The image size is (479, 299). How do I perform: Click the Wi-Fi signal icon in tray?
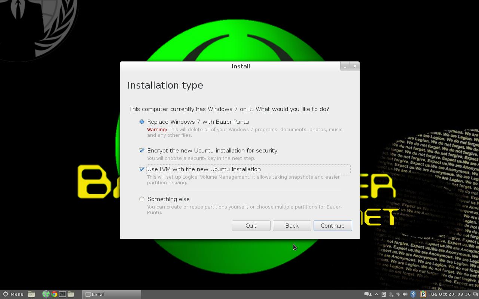click(x=398, y=294)
